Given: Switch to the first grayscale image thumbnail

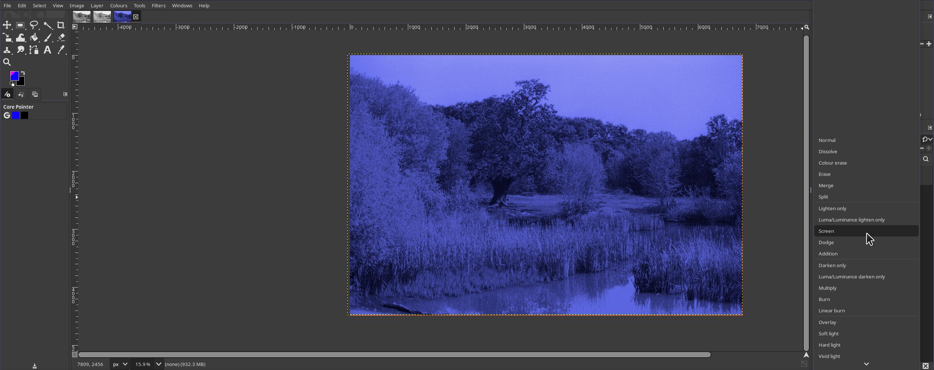Looking at the screenshot, I should pyautogui.click(x=82, y=17).
